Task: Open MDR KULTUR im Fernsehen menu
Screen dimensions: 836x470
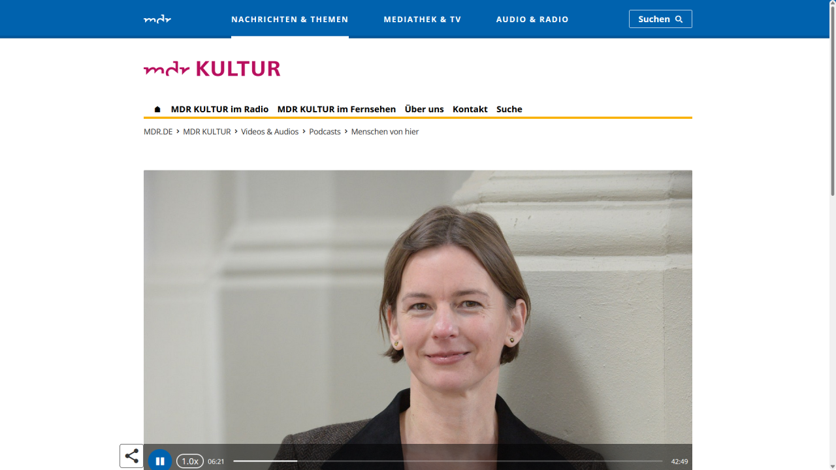Action: coord(336,109)
